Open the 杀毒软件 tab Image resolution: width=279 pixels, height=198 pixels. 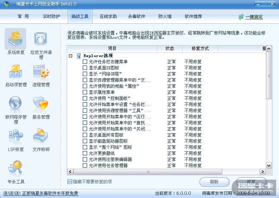[x=136, y=17]
